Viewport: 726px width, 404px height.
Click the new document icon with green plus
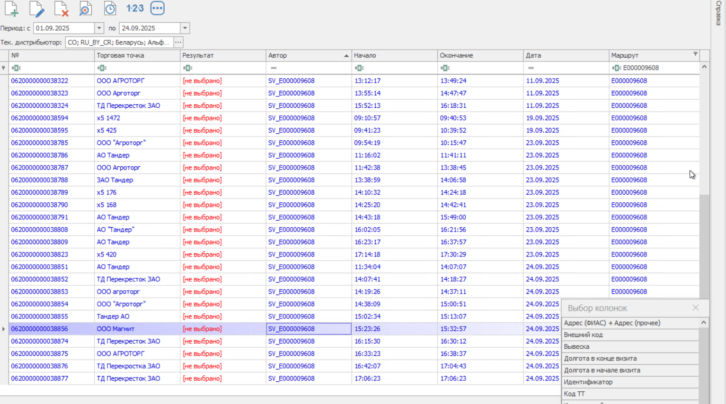(11, 9)
